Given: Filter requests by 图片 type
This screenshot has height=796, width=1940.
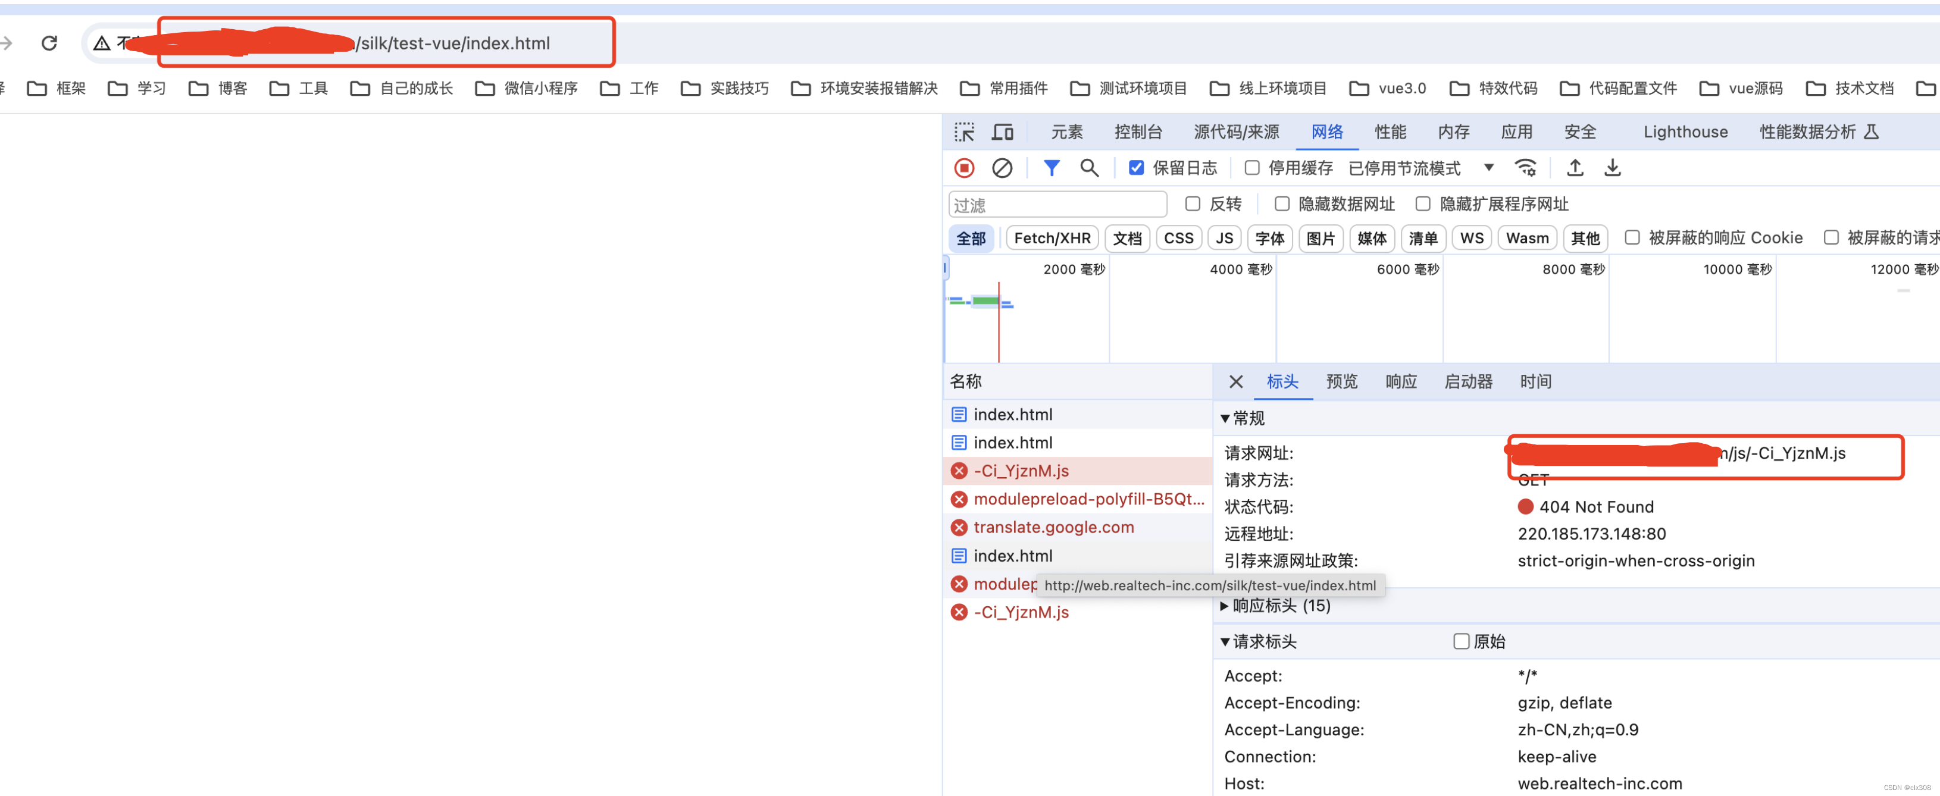Looking at the screenshot, I should [x=1320, y=239].
